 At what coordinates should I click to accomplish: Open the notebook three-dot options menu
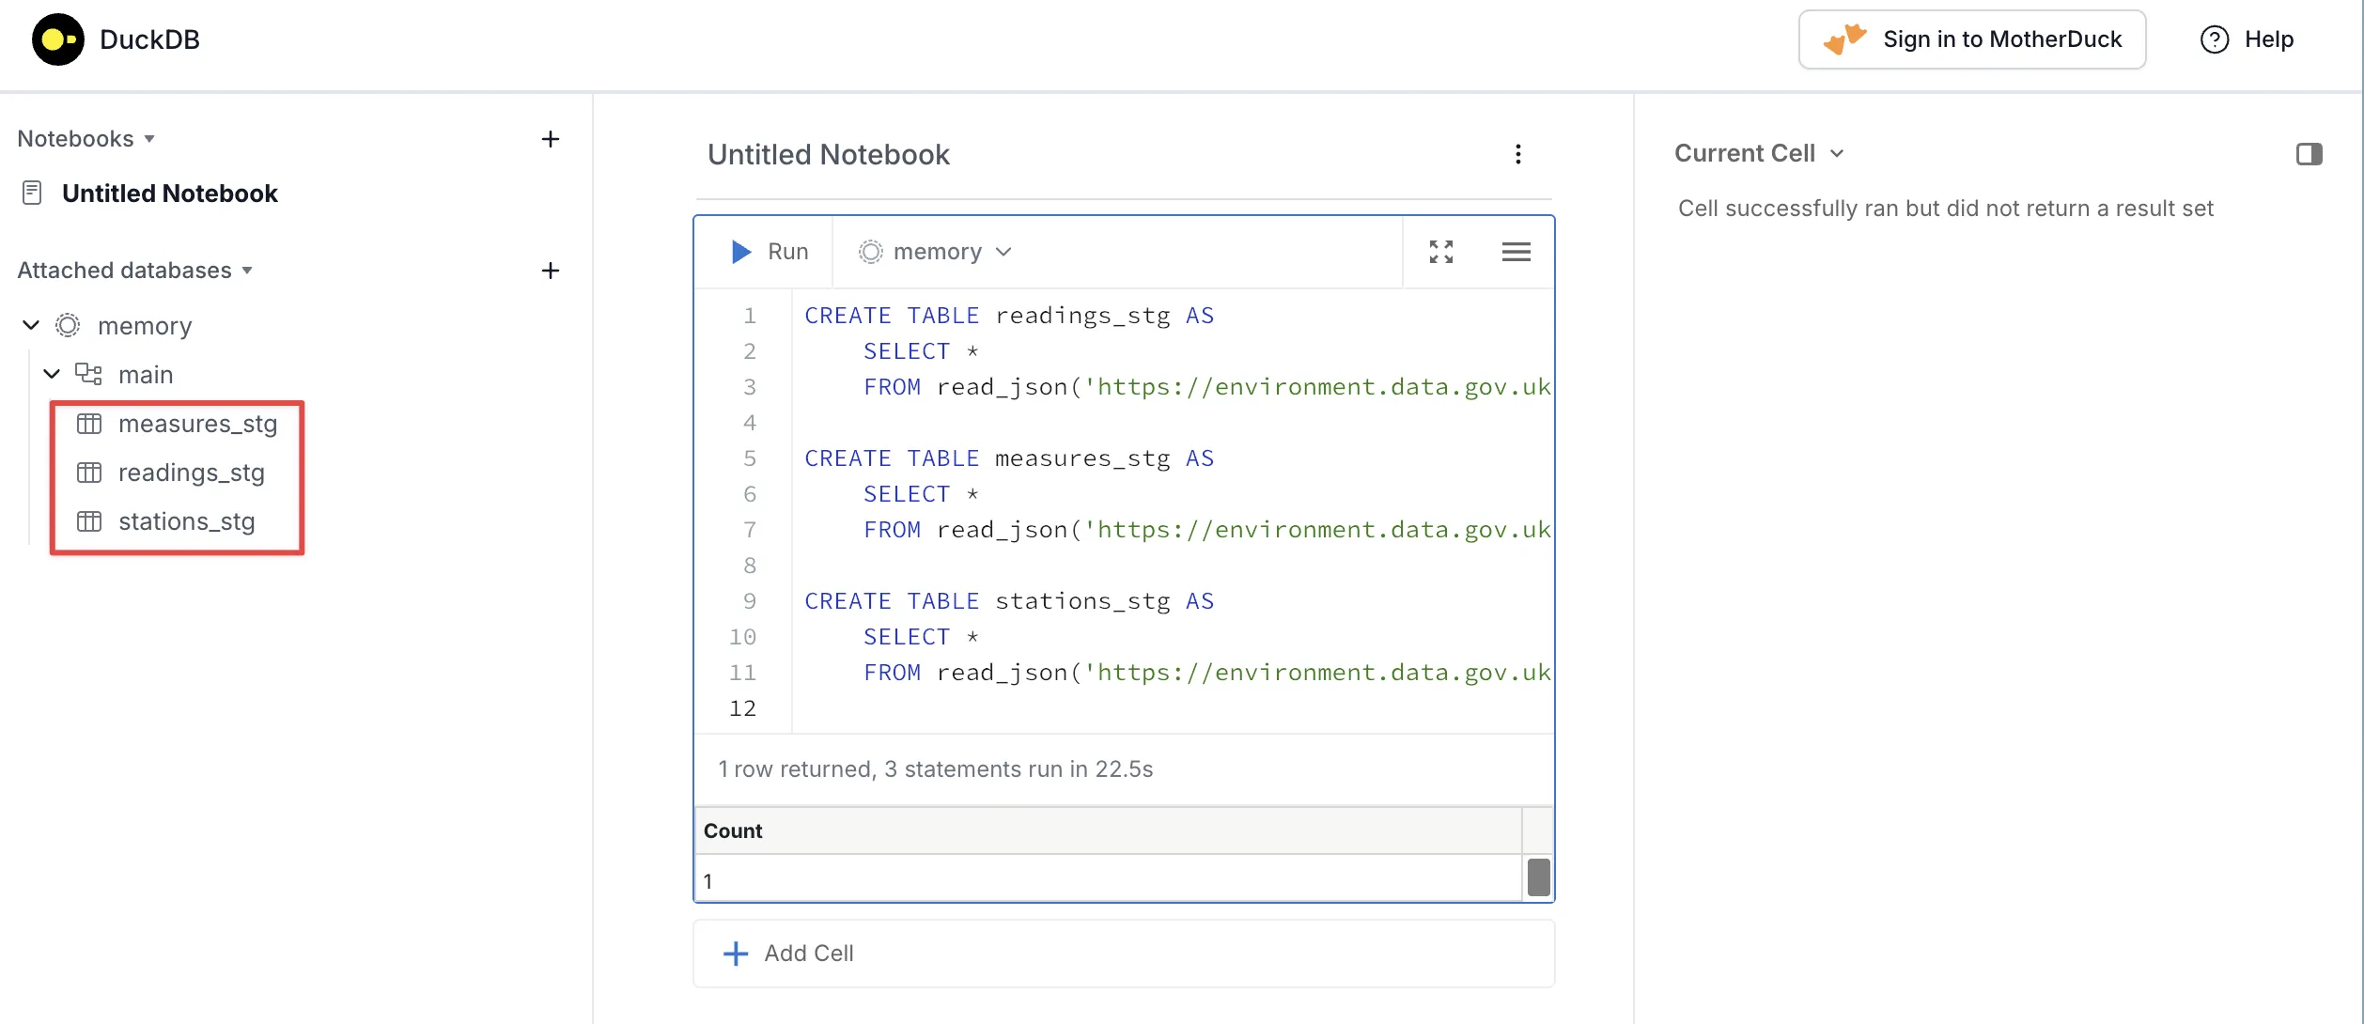click(x=1517, y=154)
